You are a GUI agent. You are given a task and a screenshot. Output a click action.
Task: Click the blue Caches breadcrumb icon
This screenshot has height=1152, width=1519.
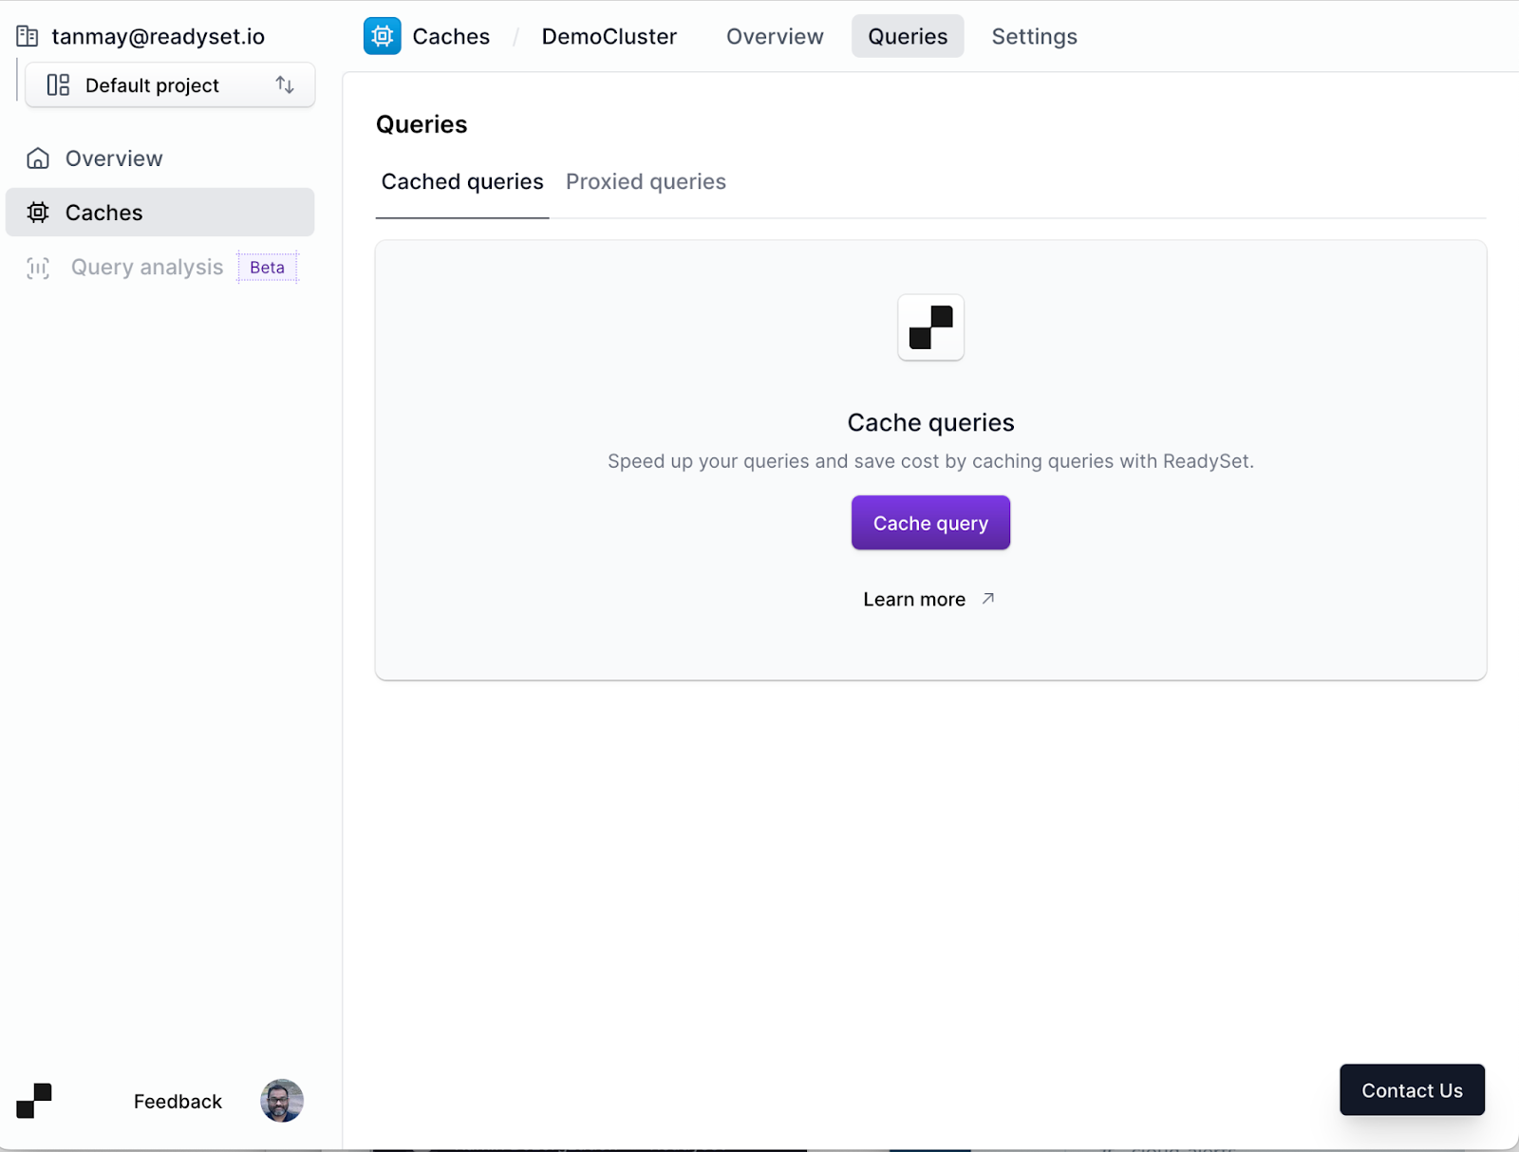click(383, 36)
